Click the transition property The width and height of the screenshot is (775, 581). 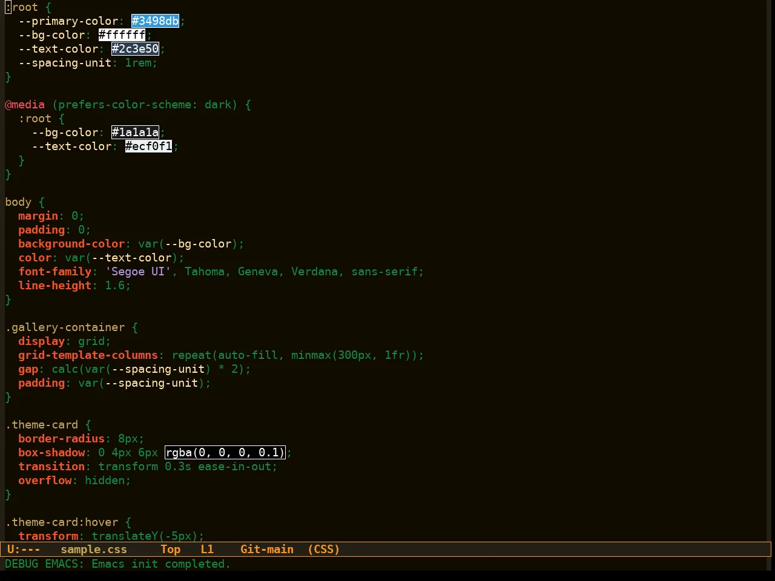coord(51,467)
